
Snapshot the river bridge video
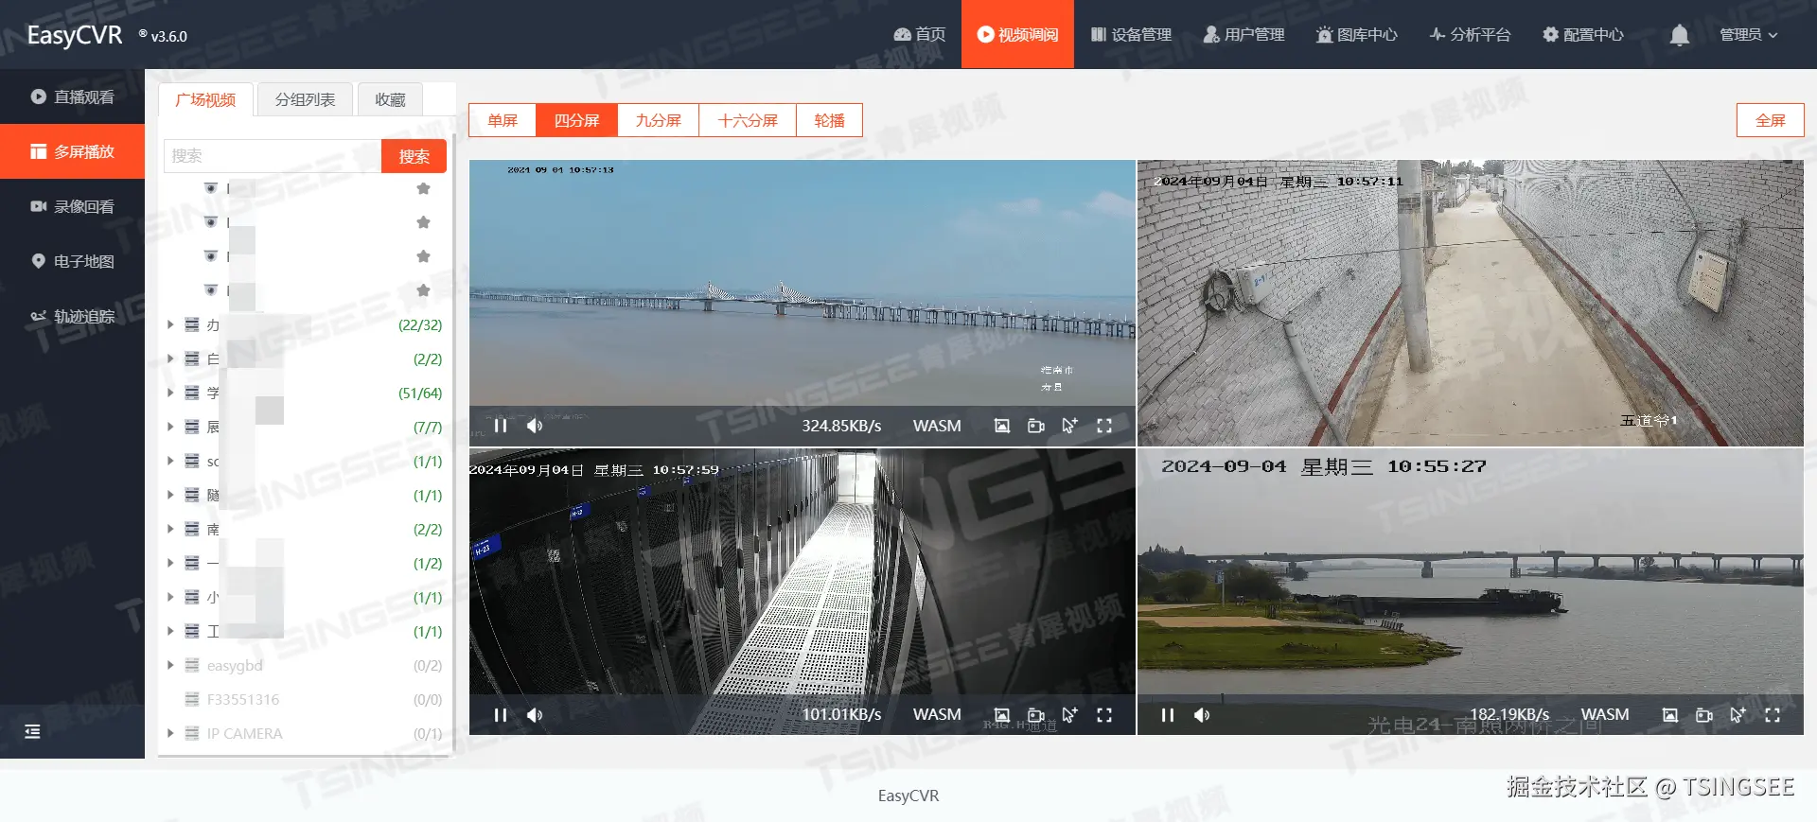tap(1670, 715)
